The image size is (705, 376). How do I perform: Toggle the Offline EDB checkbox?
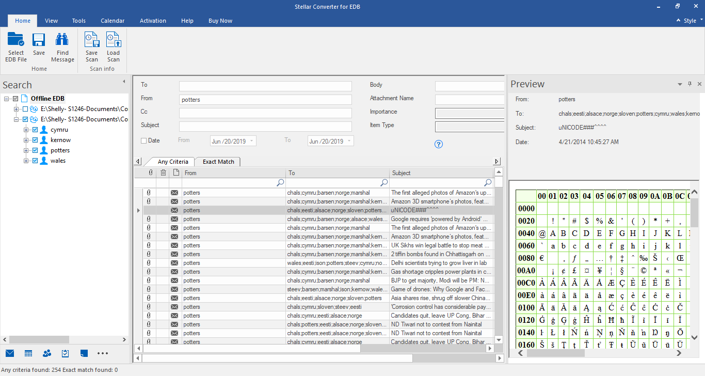[x=15, y=99]
